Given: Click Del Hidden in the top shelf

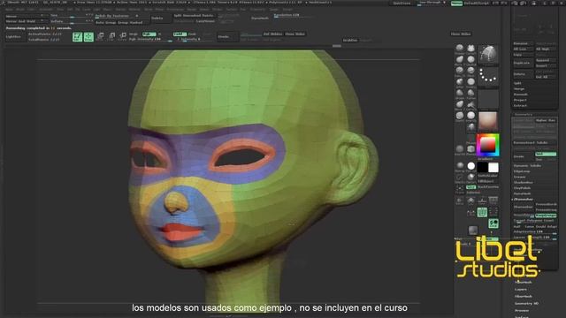Looking at the screenshot, I should tap(272, 34).
